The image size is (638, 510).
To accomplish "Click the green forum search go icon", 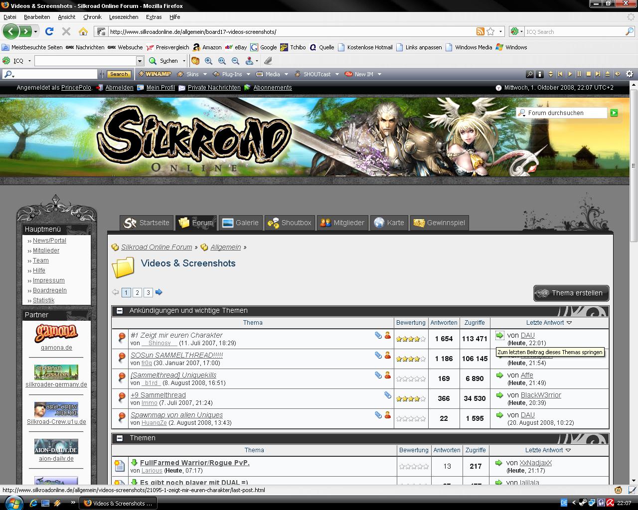I will pos(614,113).
